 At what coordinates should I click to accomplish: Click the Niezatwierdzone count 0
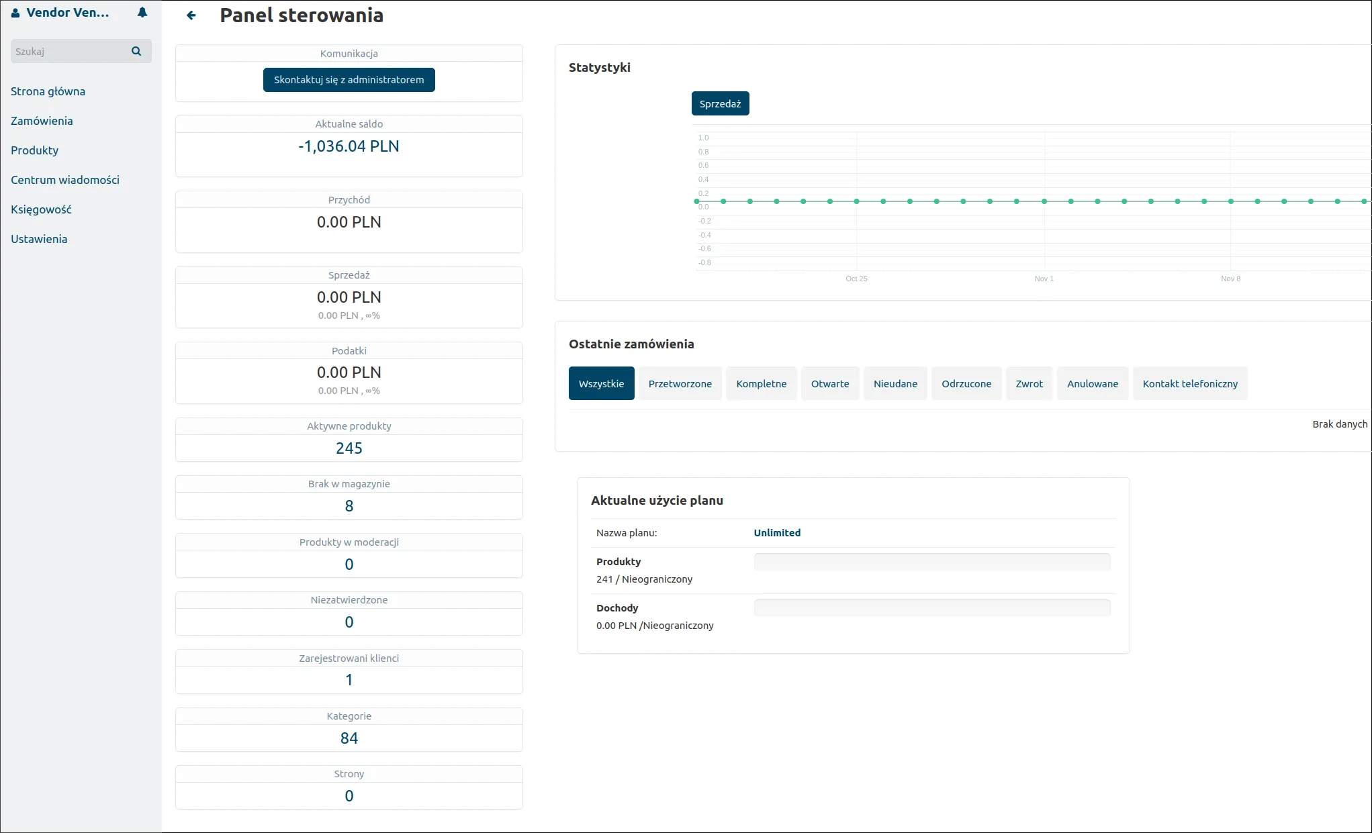point(349,622)
